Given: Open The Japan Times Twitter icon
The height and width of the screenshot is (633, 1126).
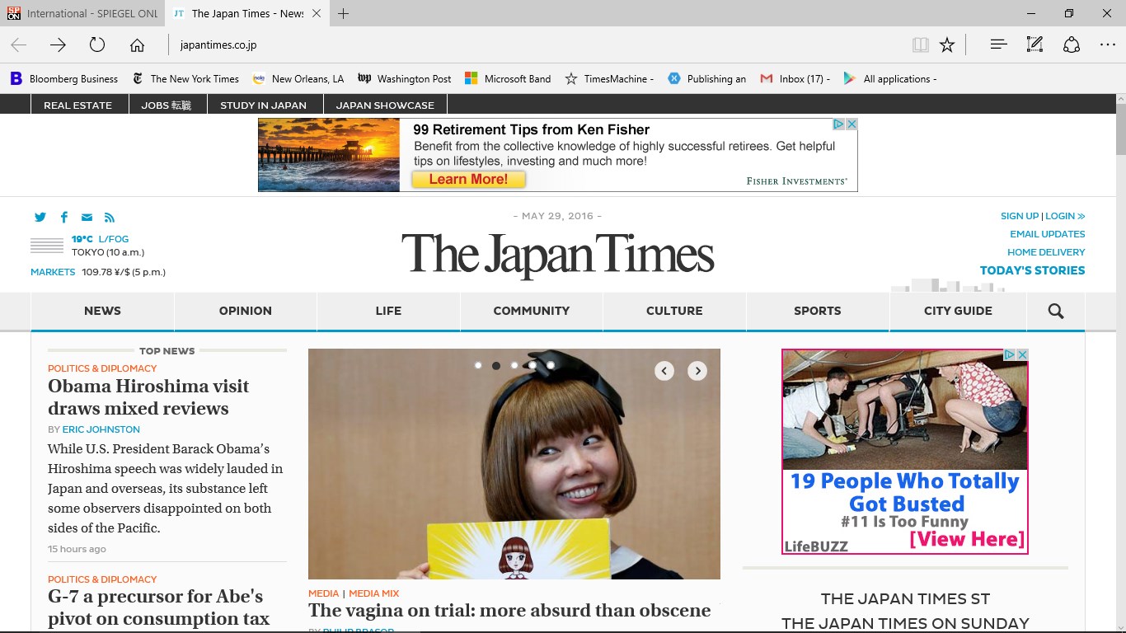Looking at the screenshot, I should tap(40, 217).
